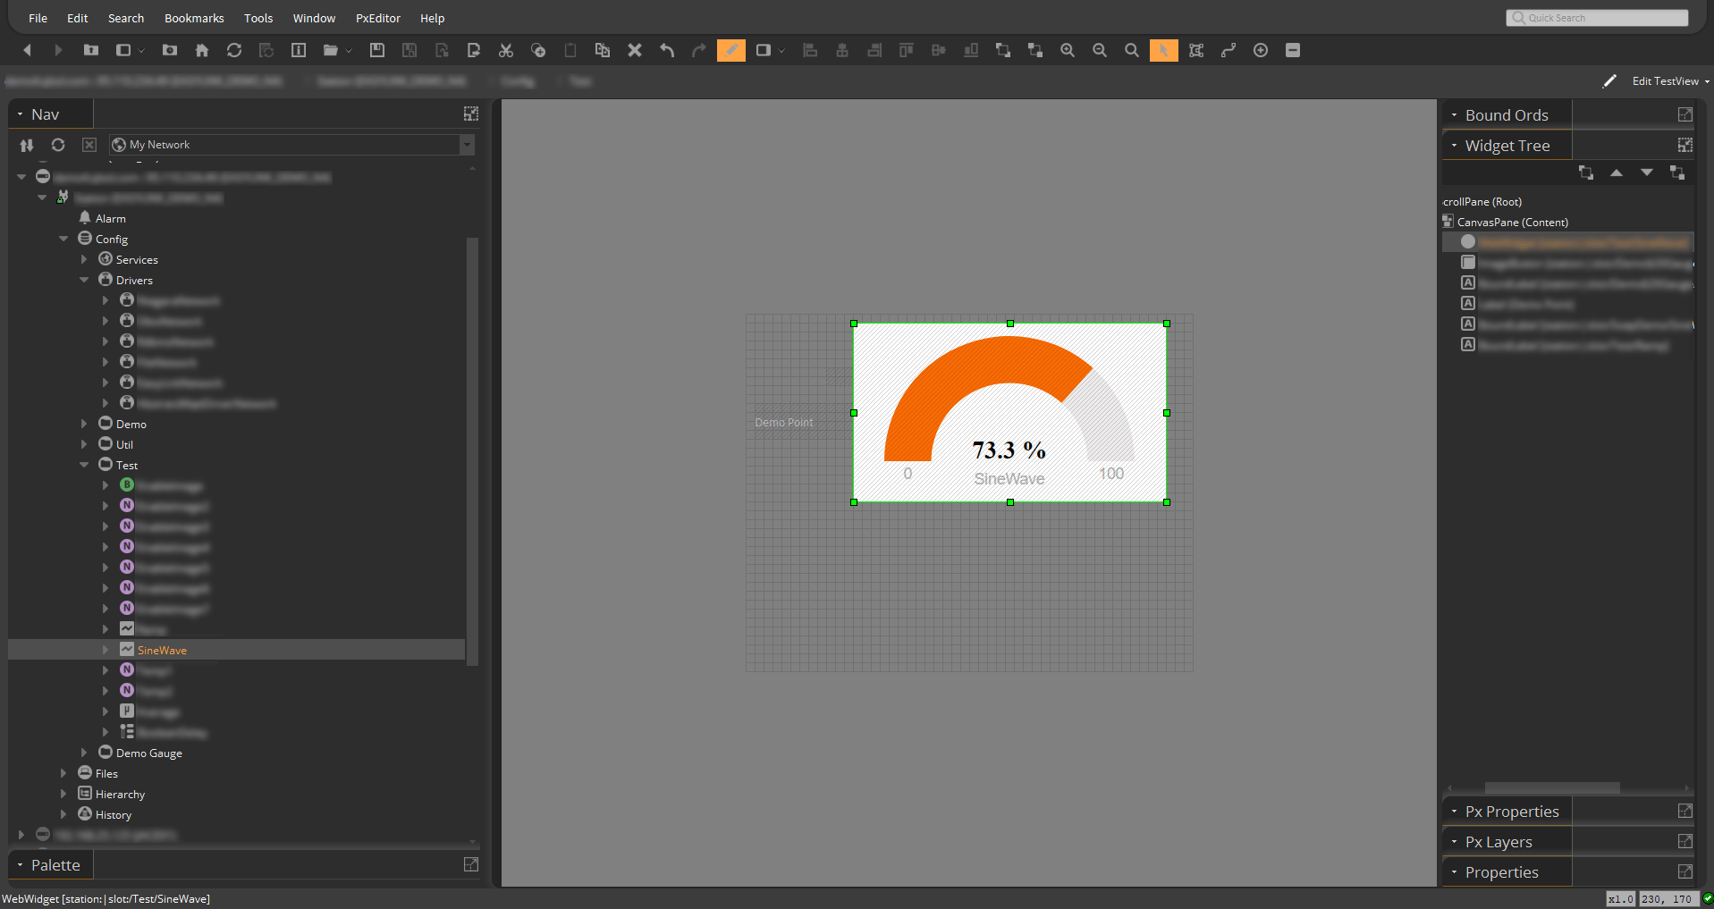Screen dimensions: 1714x909
Task: Open the Palette panel header
Action: (50, 864)
